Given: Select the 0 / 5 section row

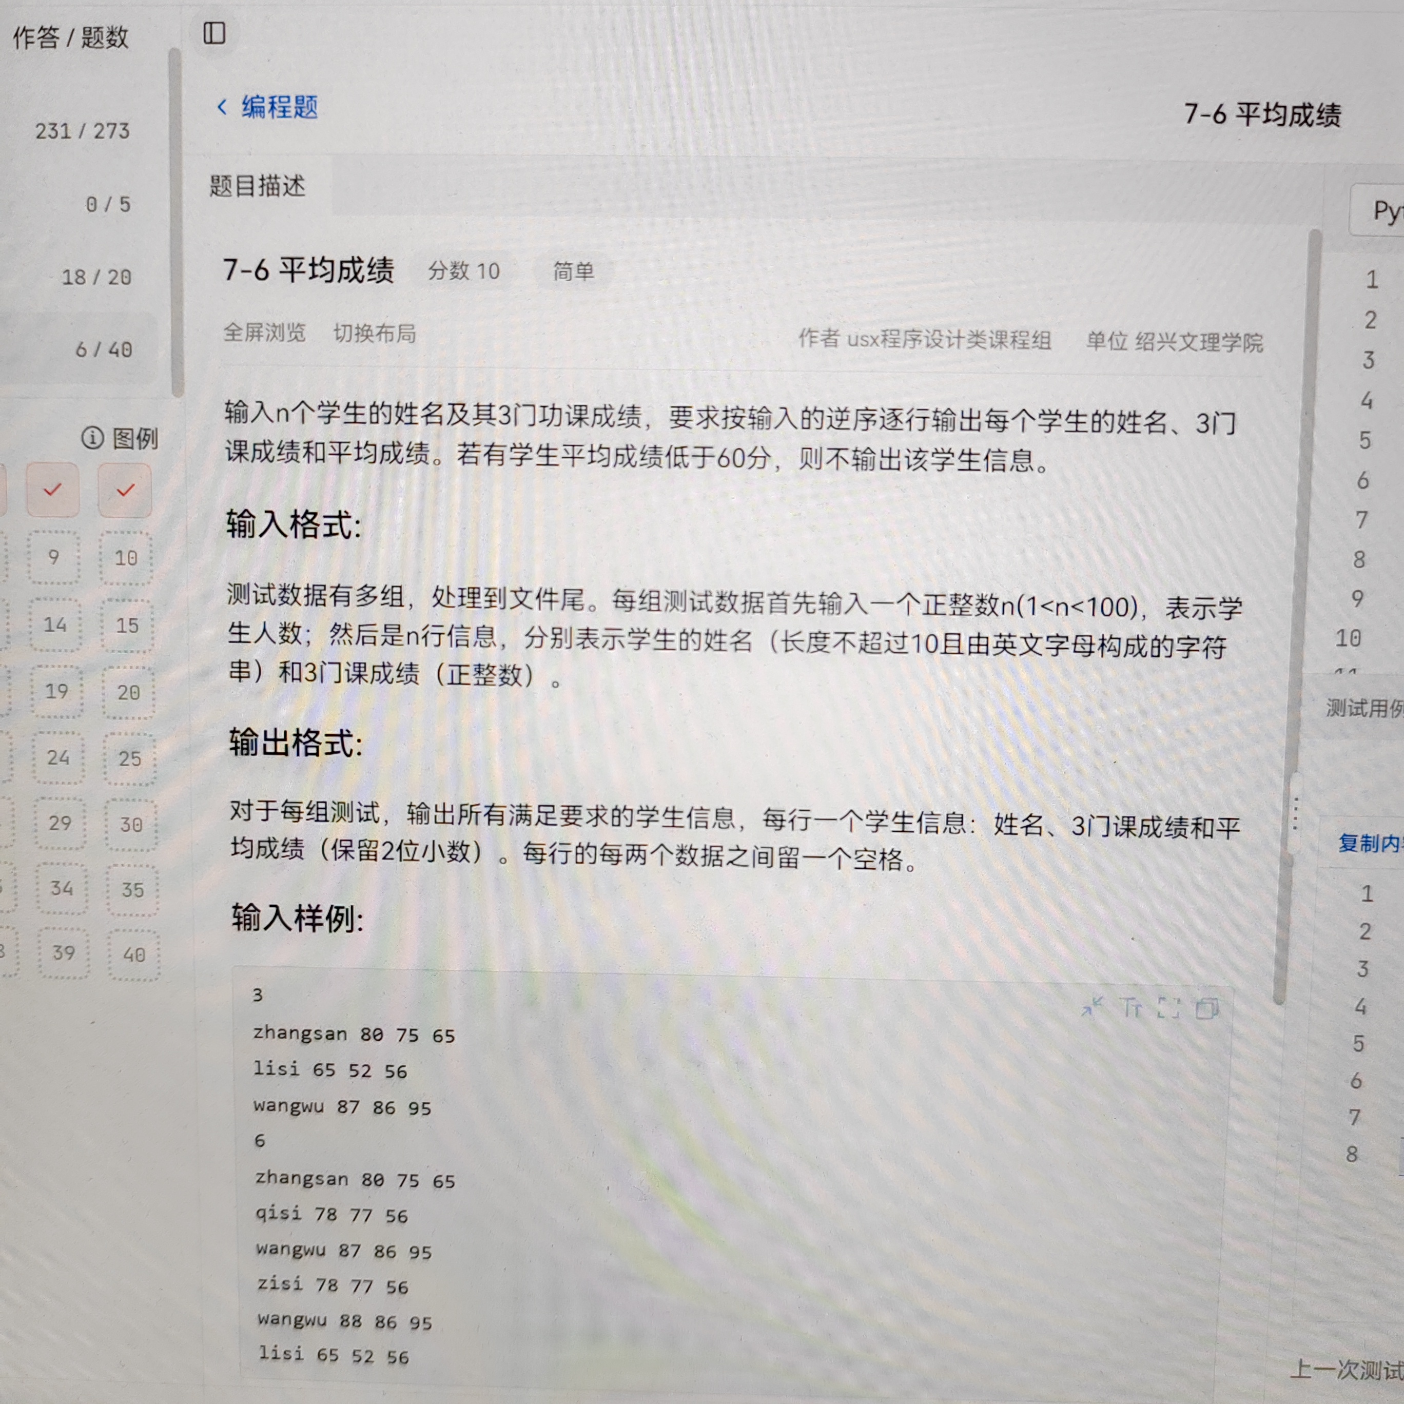Looking at the screenshot, I should point(79,204).
